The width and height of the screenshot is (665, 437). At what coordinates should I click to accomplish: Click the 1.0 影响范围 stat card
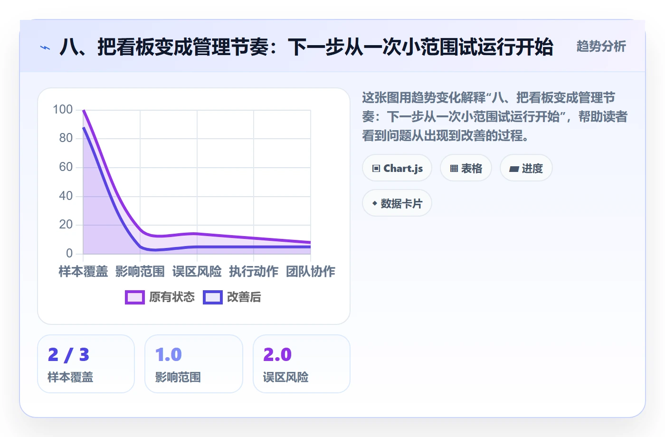pyautogui.click(x=194, y=364)
